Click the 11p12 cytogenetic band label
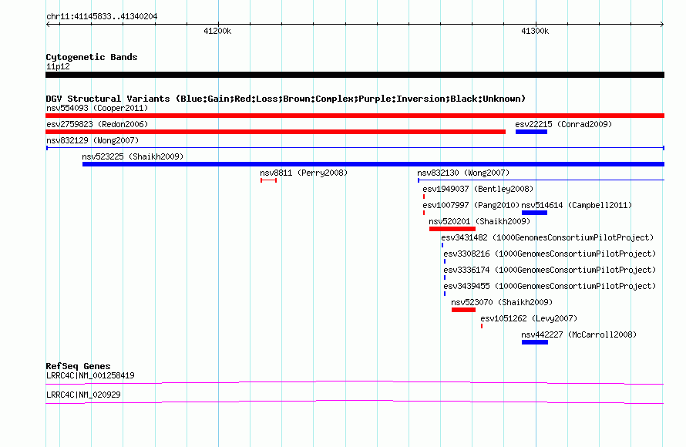The image size is (686, 447). click(x=58, y=66)
